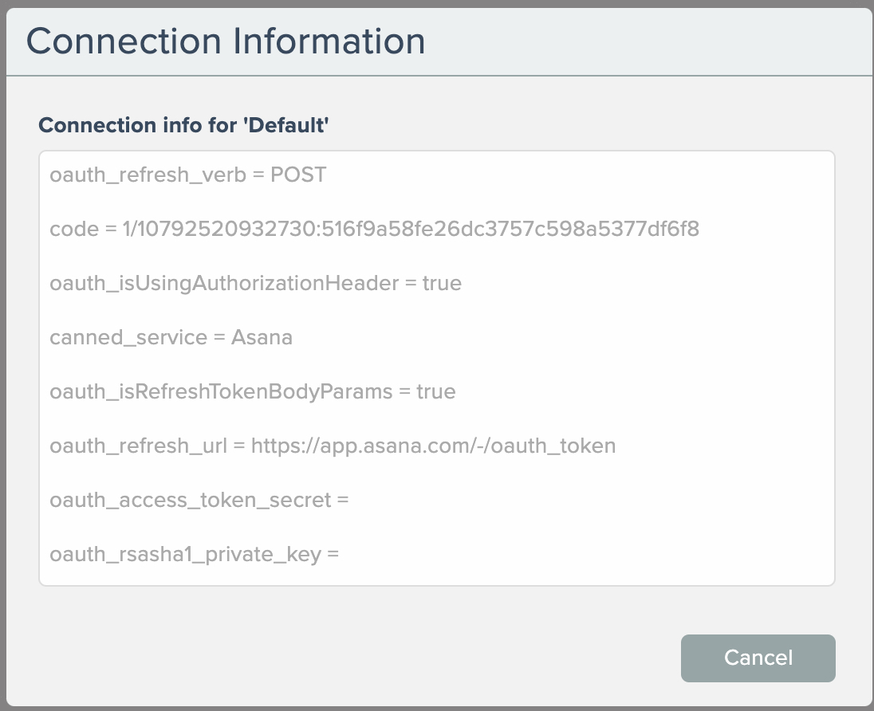Click the Connection Information dialog title

click(x=226, y=41)
